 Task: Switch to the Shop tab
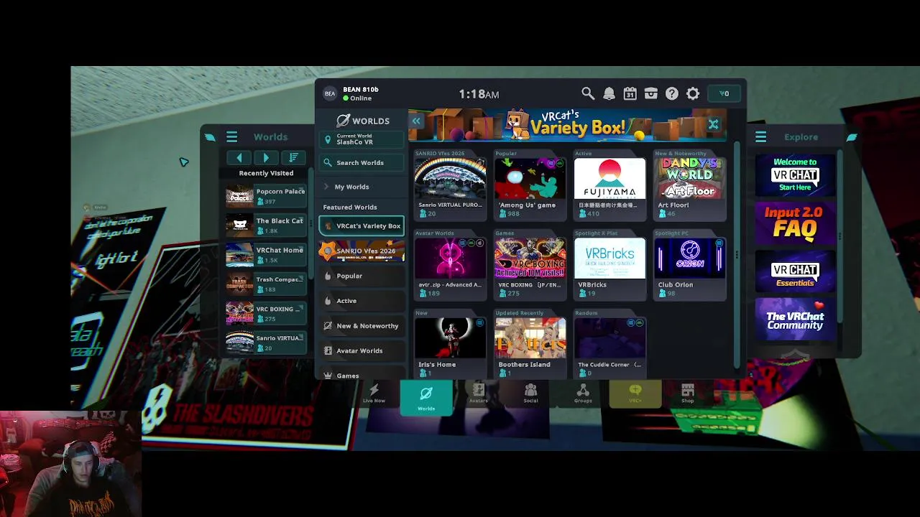coord(688,394)
